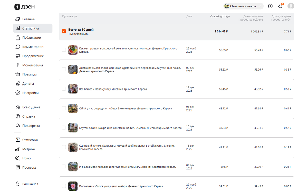Expand the Сбывшиеся мечты channel dropdown
308x192 pixels.
pyautogui.click(x=243, y=6)
